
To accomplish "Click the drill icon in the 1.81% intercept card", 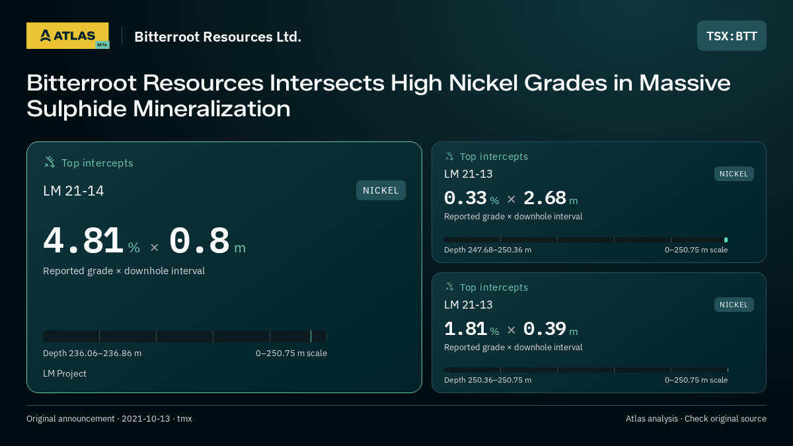I will pyautogui.click(x=449, y=287).
